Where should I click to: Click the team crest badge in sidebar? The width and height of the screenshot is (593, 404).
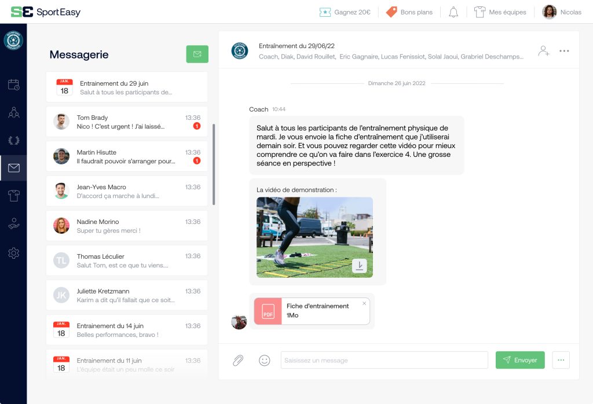click(x=14, y=41)
